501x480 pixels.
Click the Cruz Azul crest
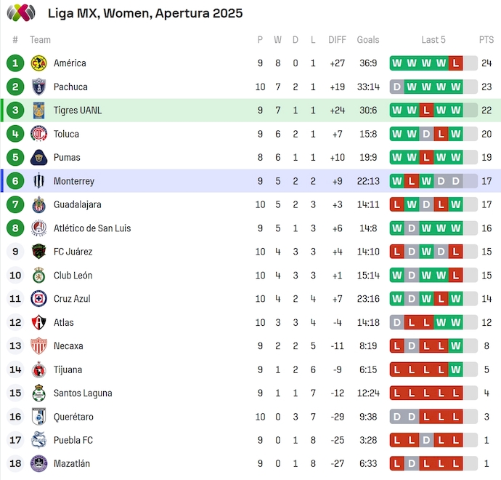[x=38, y=299]
